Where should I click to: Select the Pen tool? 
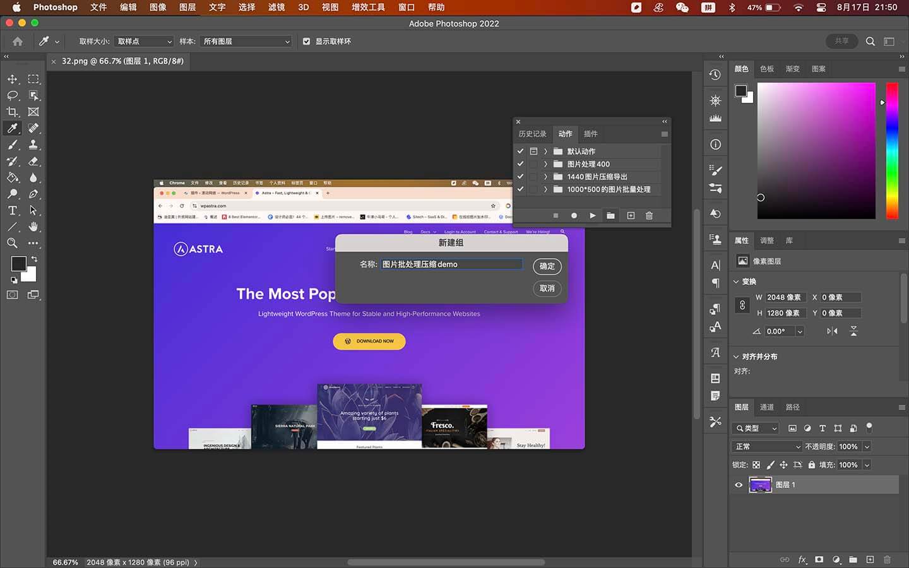point(33,194)
